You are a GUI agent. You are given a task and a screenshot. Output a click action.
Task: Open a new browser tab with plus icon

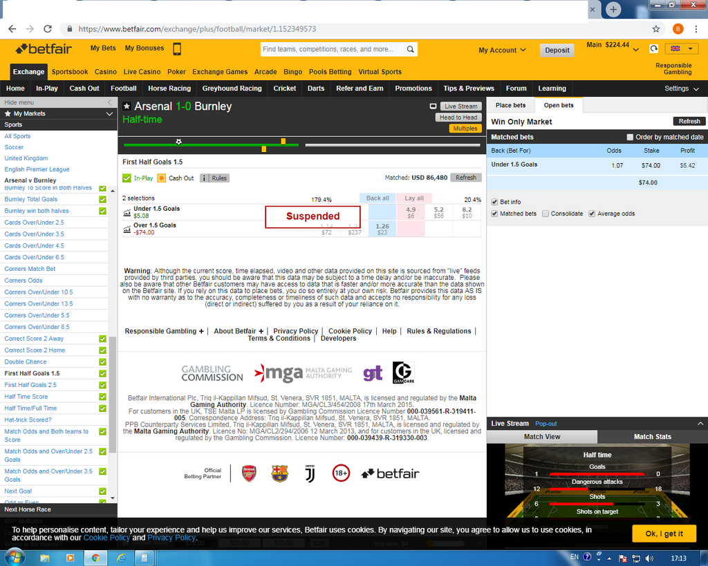click(613, 10)
